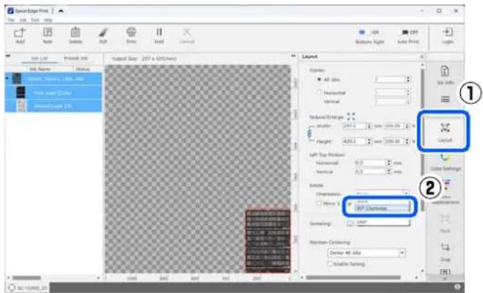Open the Center All Jobs dropdown
Image resolution: width=483 pixels, height=293 pixels.
pyautogui.click(x=366, y=253)
